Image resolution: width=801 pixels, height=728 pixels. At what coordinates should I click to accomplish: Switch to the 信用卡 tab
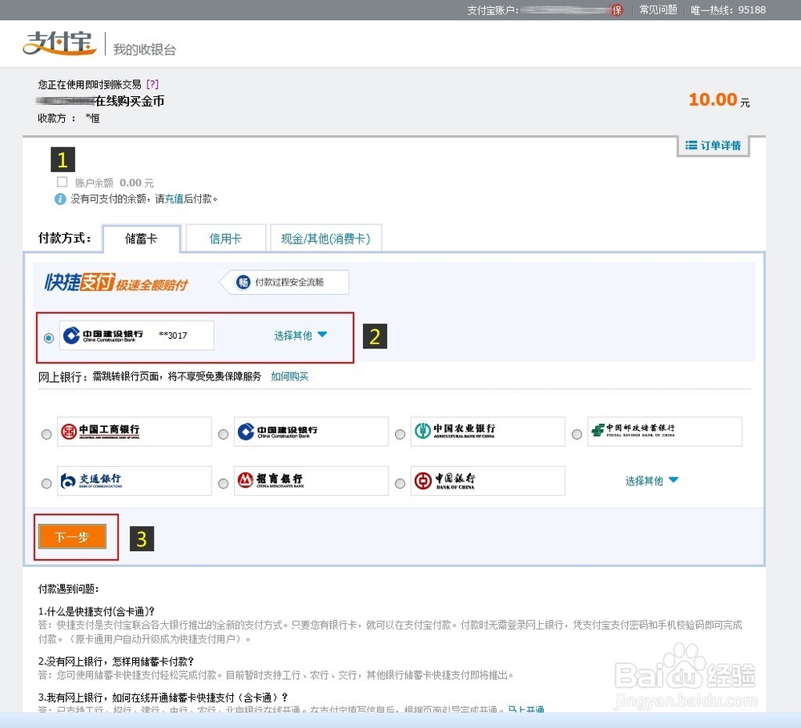(x=226, y=238)
